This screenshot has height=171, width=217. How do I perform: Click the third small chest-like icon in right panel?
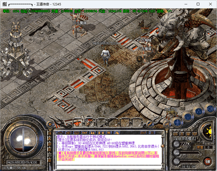188,134
